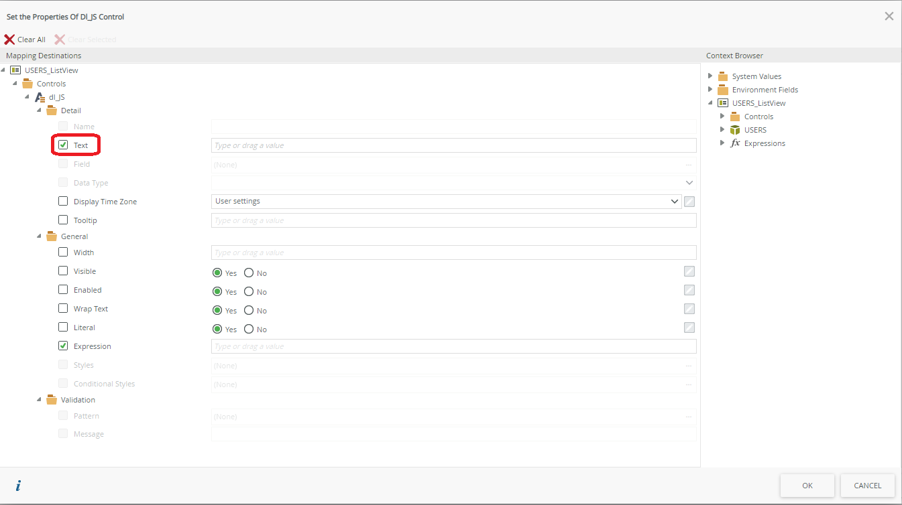The height and width of the screenshot is (505, 902).
Task: Select USERS_ListView root in Mapping Destinations
Action: click(x=52, y=70)
